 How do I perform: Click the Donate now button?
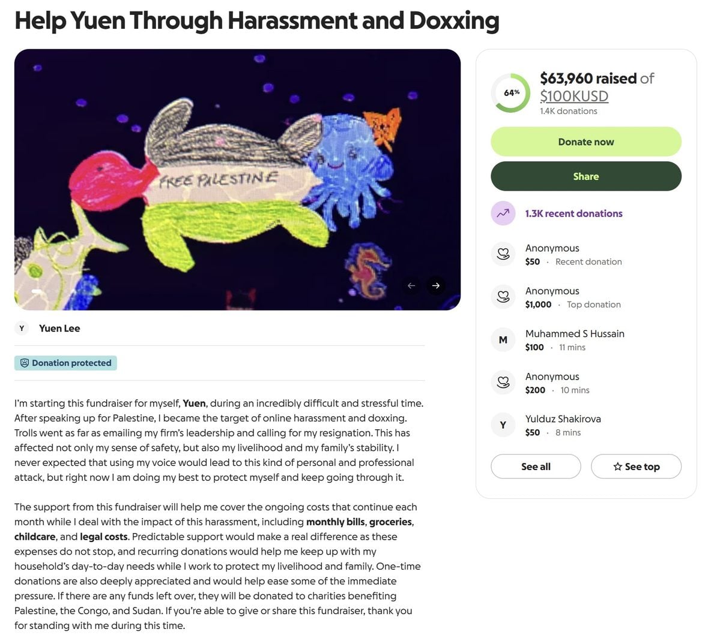[x=585, y=142]
